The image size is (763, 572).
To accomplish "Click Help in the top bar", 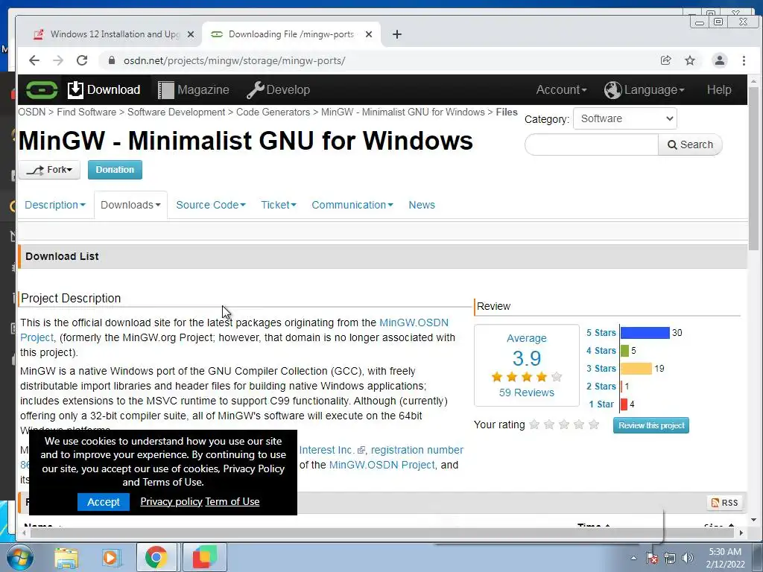I will pyautogui.click(x=719, y=90).
